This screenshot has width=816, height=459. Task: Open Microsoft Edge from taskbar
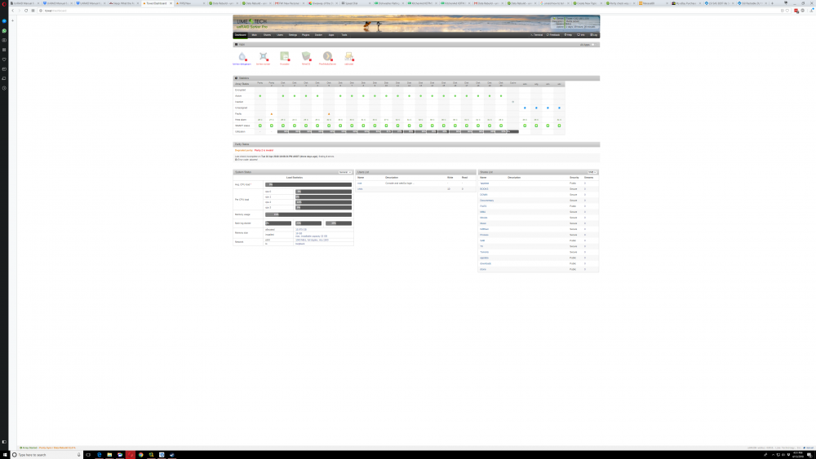pos(99,455)
